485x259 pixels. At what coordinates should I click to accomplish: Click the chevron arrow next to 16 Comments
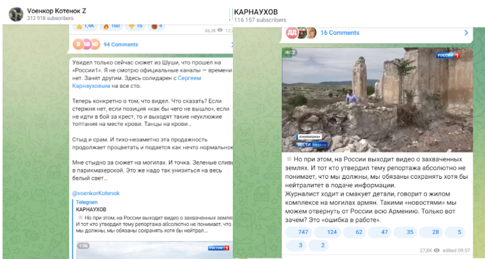(466, 33)
